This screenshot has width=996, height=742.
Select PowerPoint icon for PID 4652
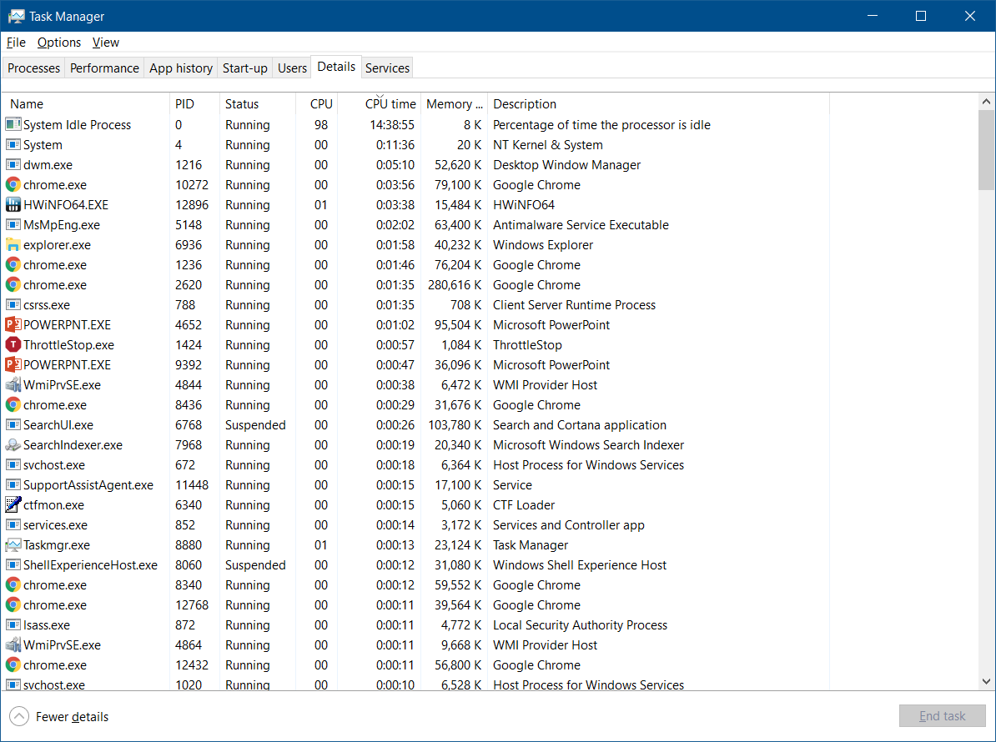coord(13,325)
